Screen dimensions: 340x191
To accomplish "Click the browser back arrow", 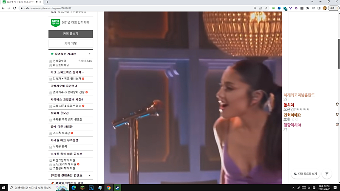I will [3, 8].
